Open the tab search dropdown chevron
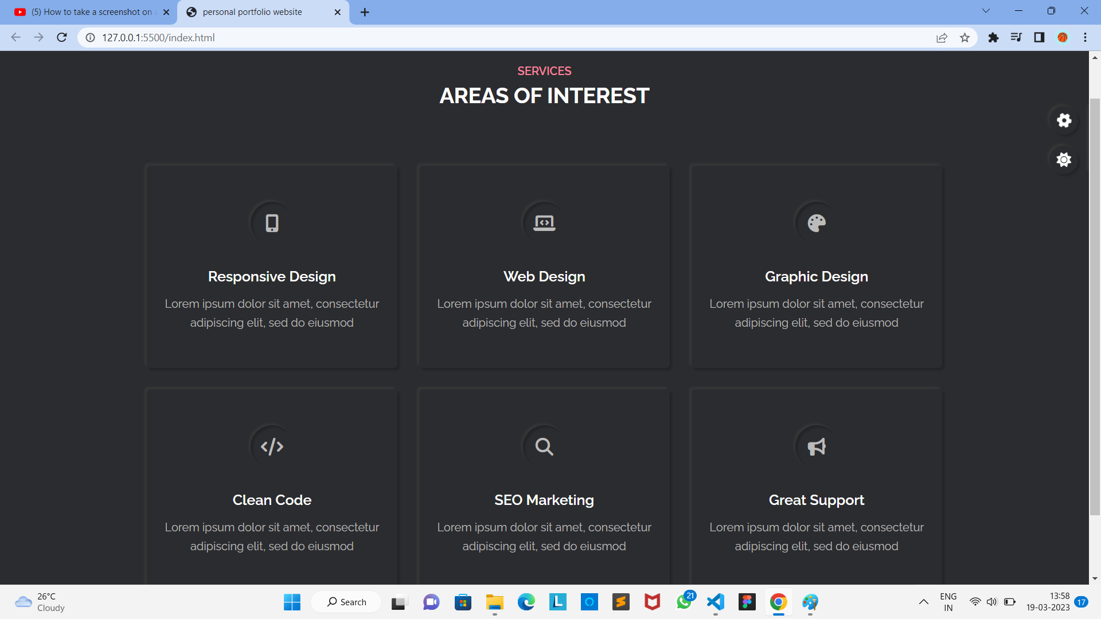Screen dimensions: 1101x619 986,10
